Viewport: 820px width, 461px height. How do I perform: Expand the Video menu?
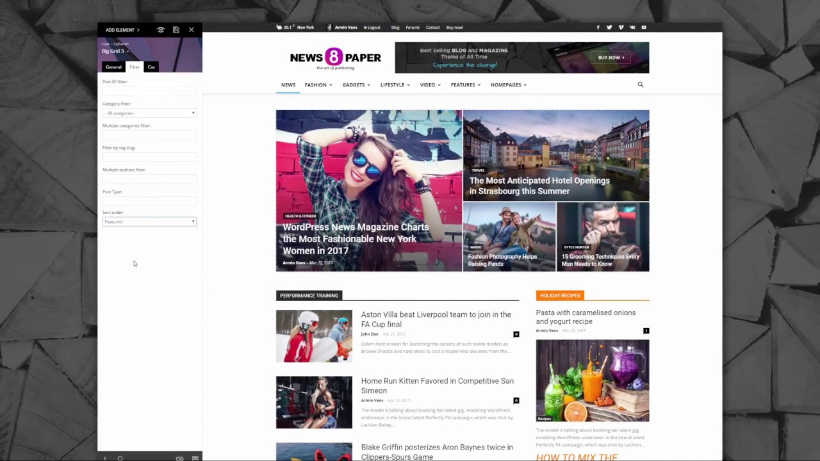click(430, 85)
